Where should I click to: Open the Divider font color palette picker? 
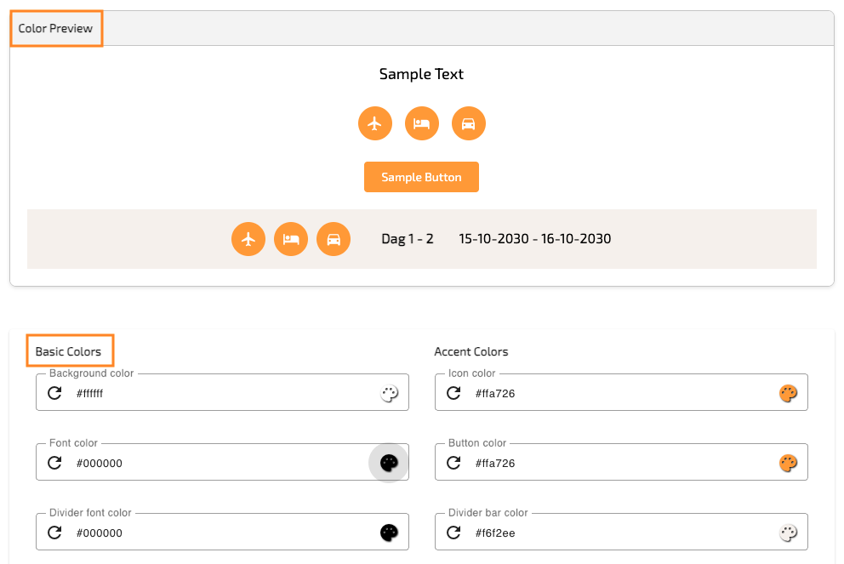click(389, 533)
